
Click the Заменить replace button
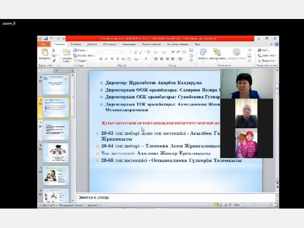[267, 56]
